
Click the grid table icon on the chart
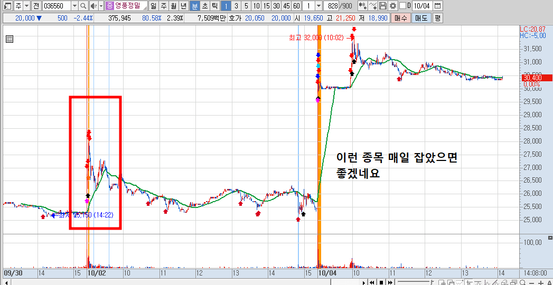click(x=10, y=39)
